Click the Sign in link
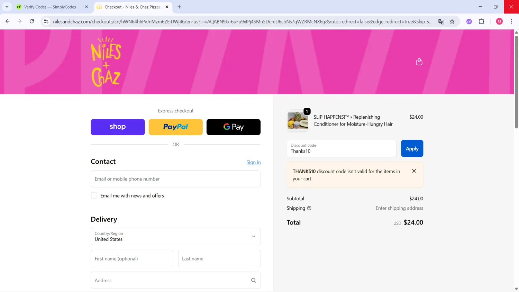 254,162
